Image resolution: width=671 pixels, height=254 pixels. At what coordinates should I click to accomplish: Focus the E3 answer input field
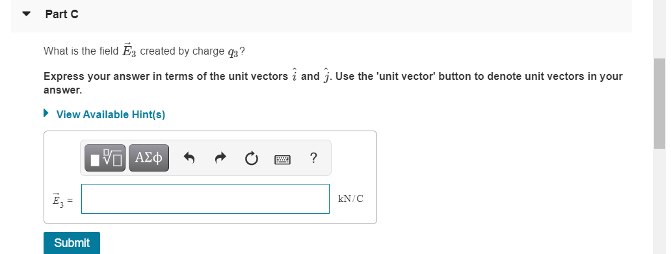pyautogui.click(x=205, y=198)
